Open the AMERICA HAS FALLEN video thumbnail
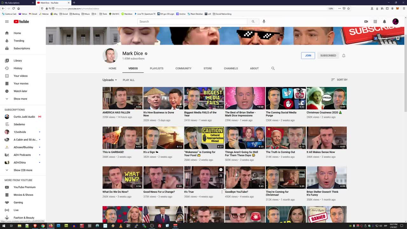 coord(122,98)
